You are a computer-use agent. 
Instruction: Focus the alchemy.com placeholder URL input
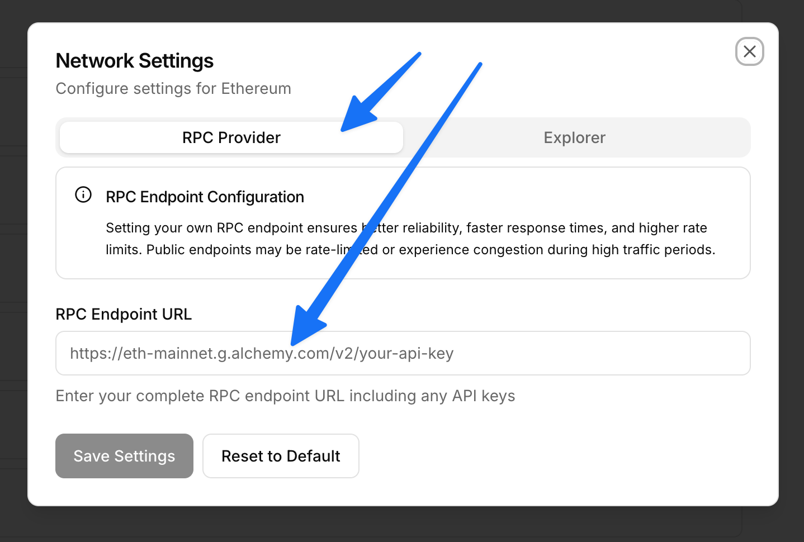coord(403,353)
